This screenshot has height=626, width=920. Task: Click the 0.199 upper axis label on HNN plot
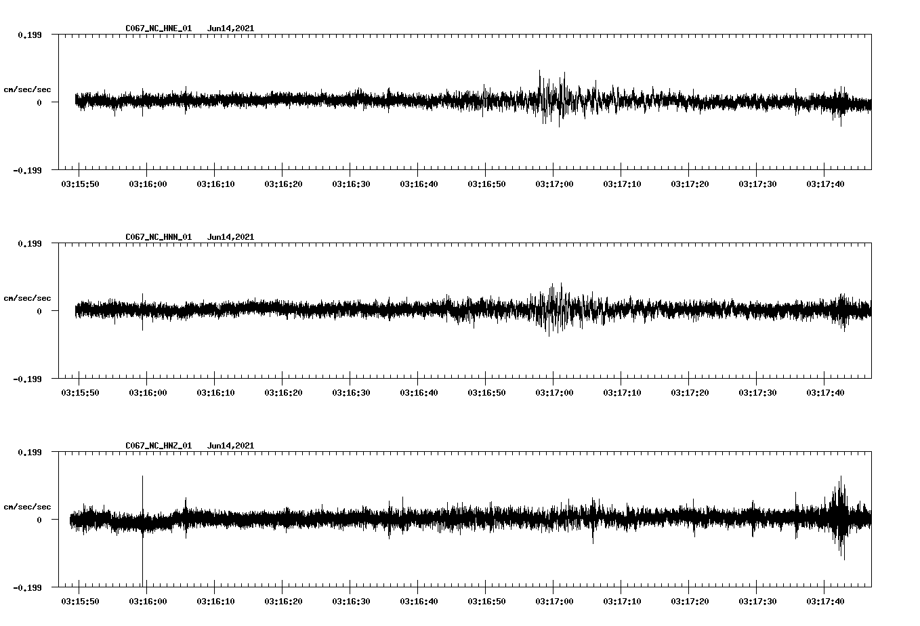tap(29, 243)
